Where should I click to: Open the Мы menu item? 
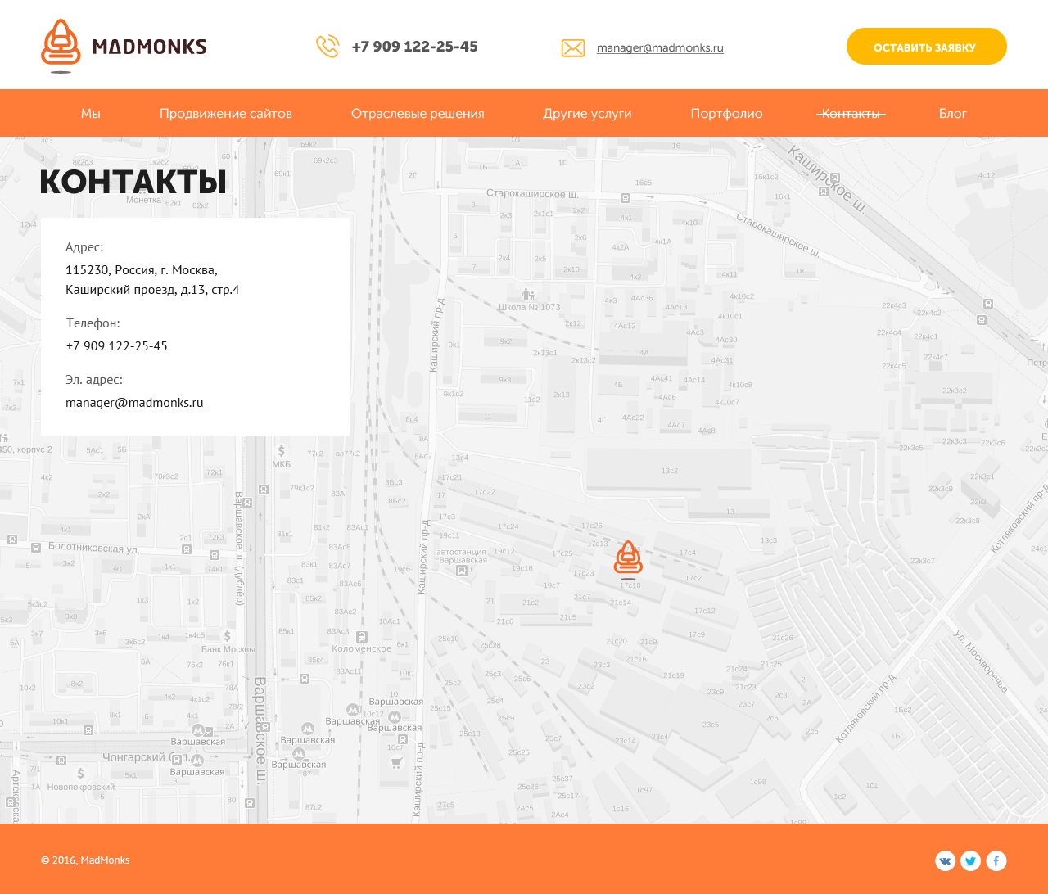point(90,114)
